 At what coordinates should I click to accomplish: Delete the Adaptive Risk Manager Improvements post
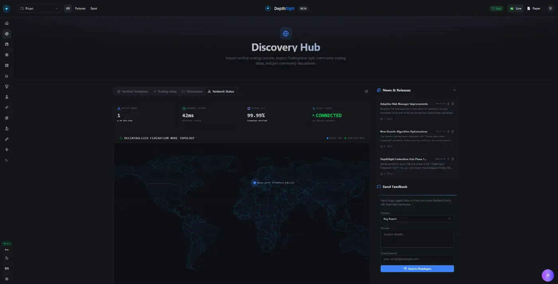tap(452, 104)
